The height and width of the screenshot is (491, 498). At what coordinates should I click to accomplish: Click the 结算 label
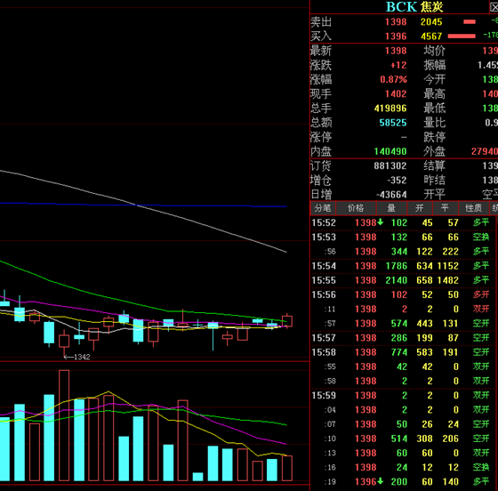click(x=435, y=165)
